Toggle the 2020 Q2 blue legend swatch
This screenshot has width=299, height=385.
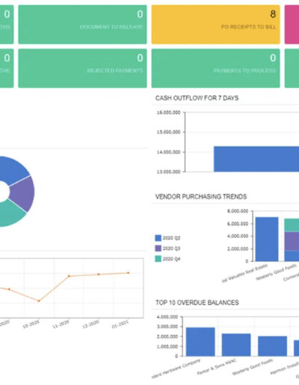pos(158,238)
